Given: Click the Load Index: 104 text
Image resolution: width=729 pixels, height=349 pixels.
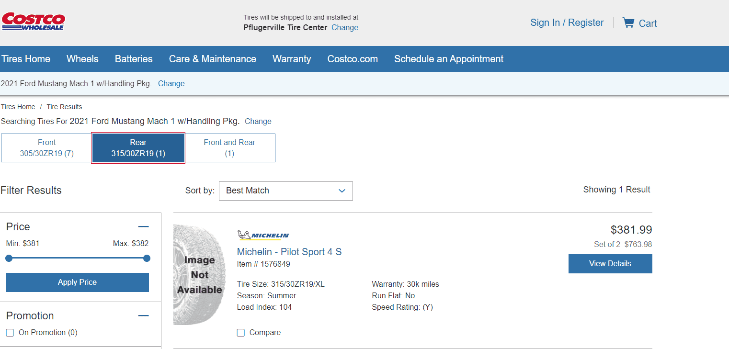Looking at the screenshot, I should point(264,307).
